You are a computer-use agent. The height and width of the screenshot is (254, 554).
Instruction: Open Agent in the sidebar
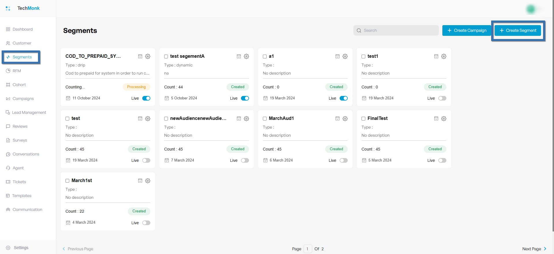[x=15, y=168]
